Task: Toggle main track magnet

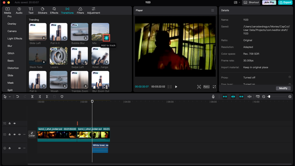Action: point(225,97)
